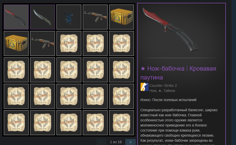Click the last Austin sticker in second row

click(x=122, y=43)
